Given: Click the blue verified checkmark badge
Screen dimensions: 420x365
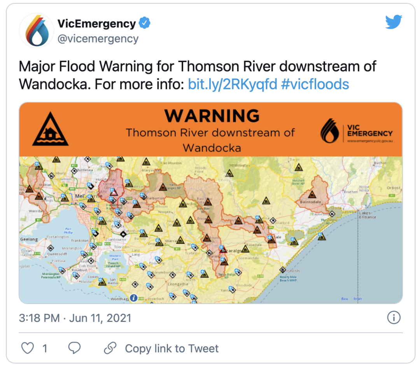Looking at the screenshot, I should pos(144,23).
